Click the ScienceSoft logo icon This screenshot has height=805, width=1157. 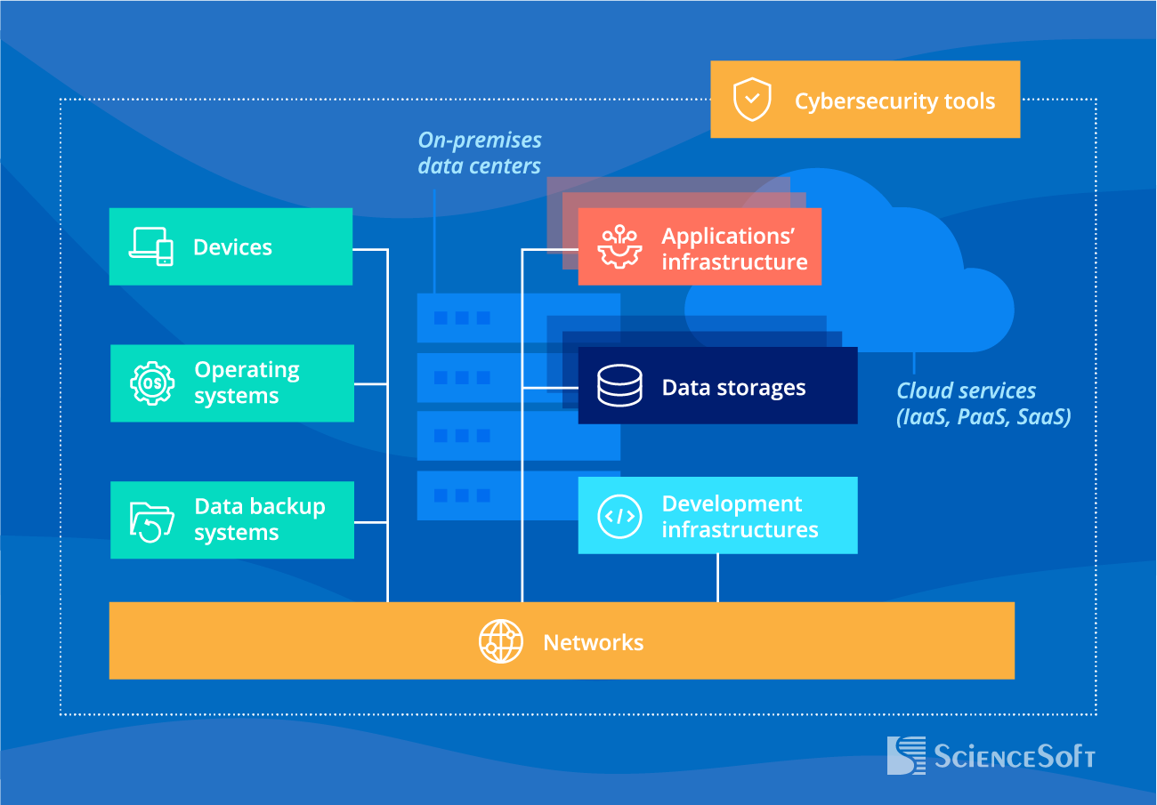906,755
